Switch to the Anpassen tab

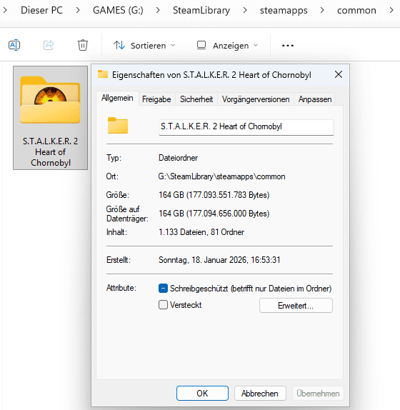tap(315, 99)
